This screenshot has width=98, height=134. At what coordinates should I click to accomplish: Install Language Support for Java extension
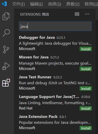tap(86, 108)
